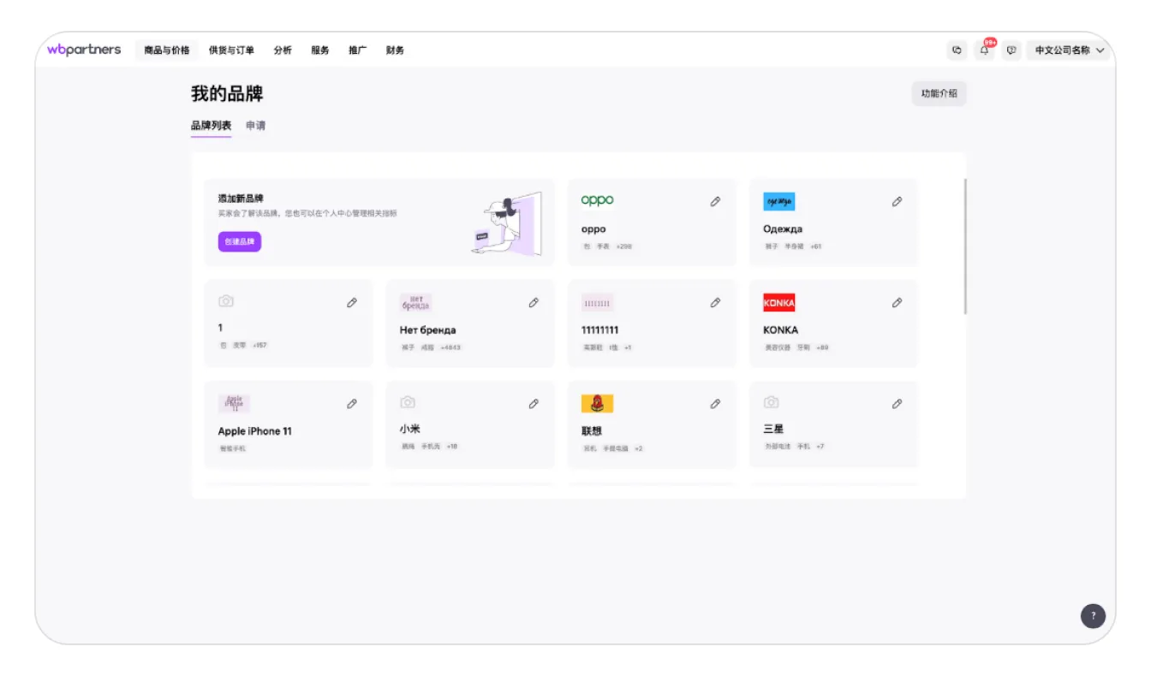Screen dimensions: 1151x676
Task: Click the 联想 brand name
Action: pyautogui.click(x=592, y=431)
